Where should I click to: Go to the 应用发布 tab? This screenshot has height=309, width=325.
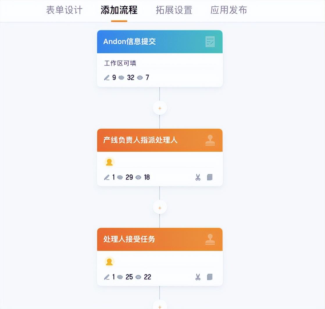[x=228, y=10]
